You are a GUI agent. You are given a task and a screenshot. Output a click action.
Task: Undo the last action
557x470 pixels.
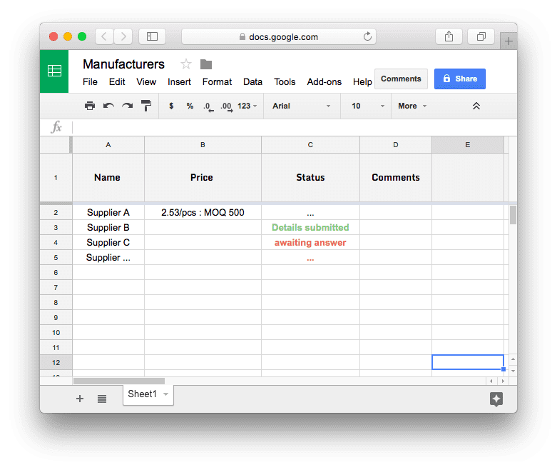[x=108, y=106]
